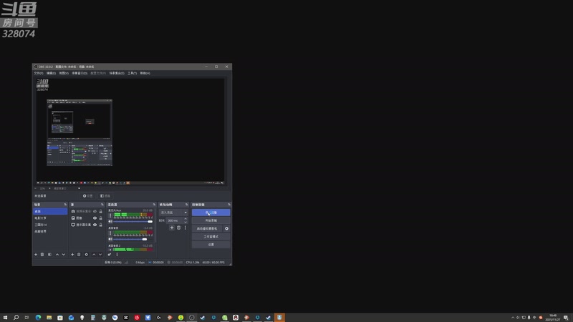
Task: Toggle lock on the image source
Action: (x=101, y=218)
